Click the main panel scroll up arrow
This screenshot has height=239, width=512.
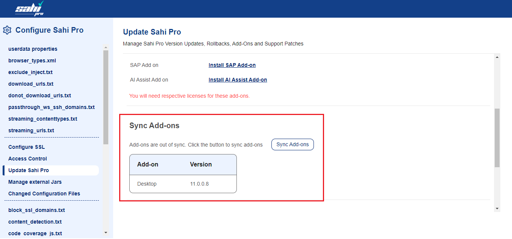click(497, 57)
